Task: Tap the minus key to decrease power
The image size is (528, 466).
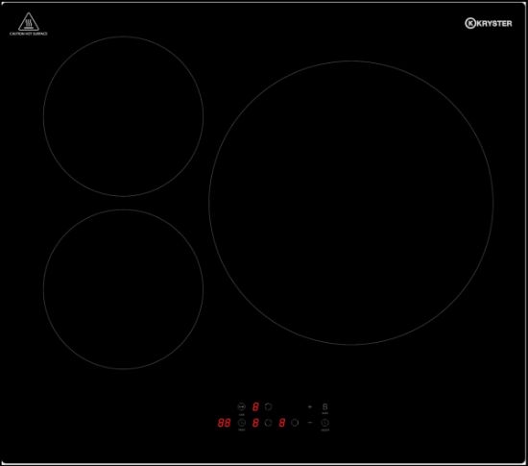Action: click(310, 423)
